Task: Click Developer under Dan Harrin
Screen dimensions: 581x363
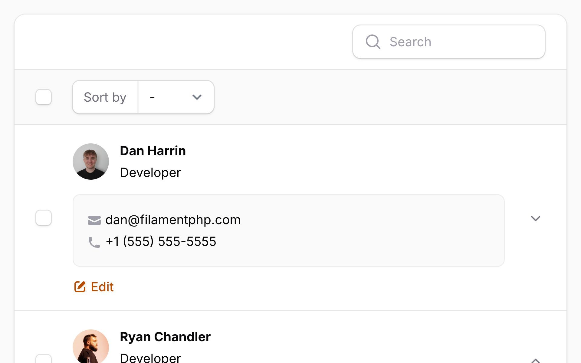Action: tap(150, 173)
